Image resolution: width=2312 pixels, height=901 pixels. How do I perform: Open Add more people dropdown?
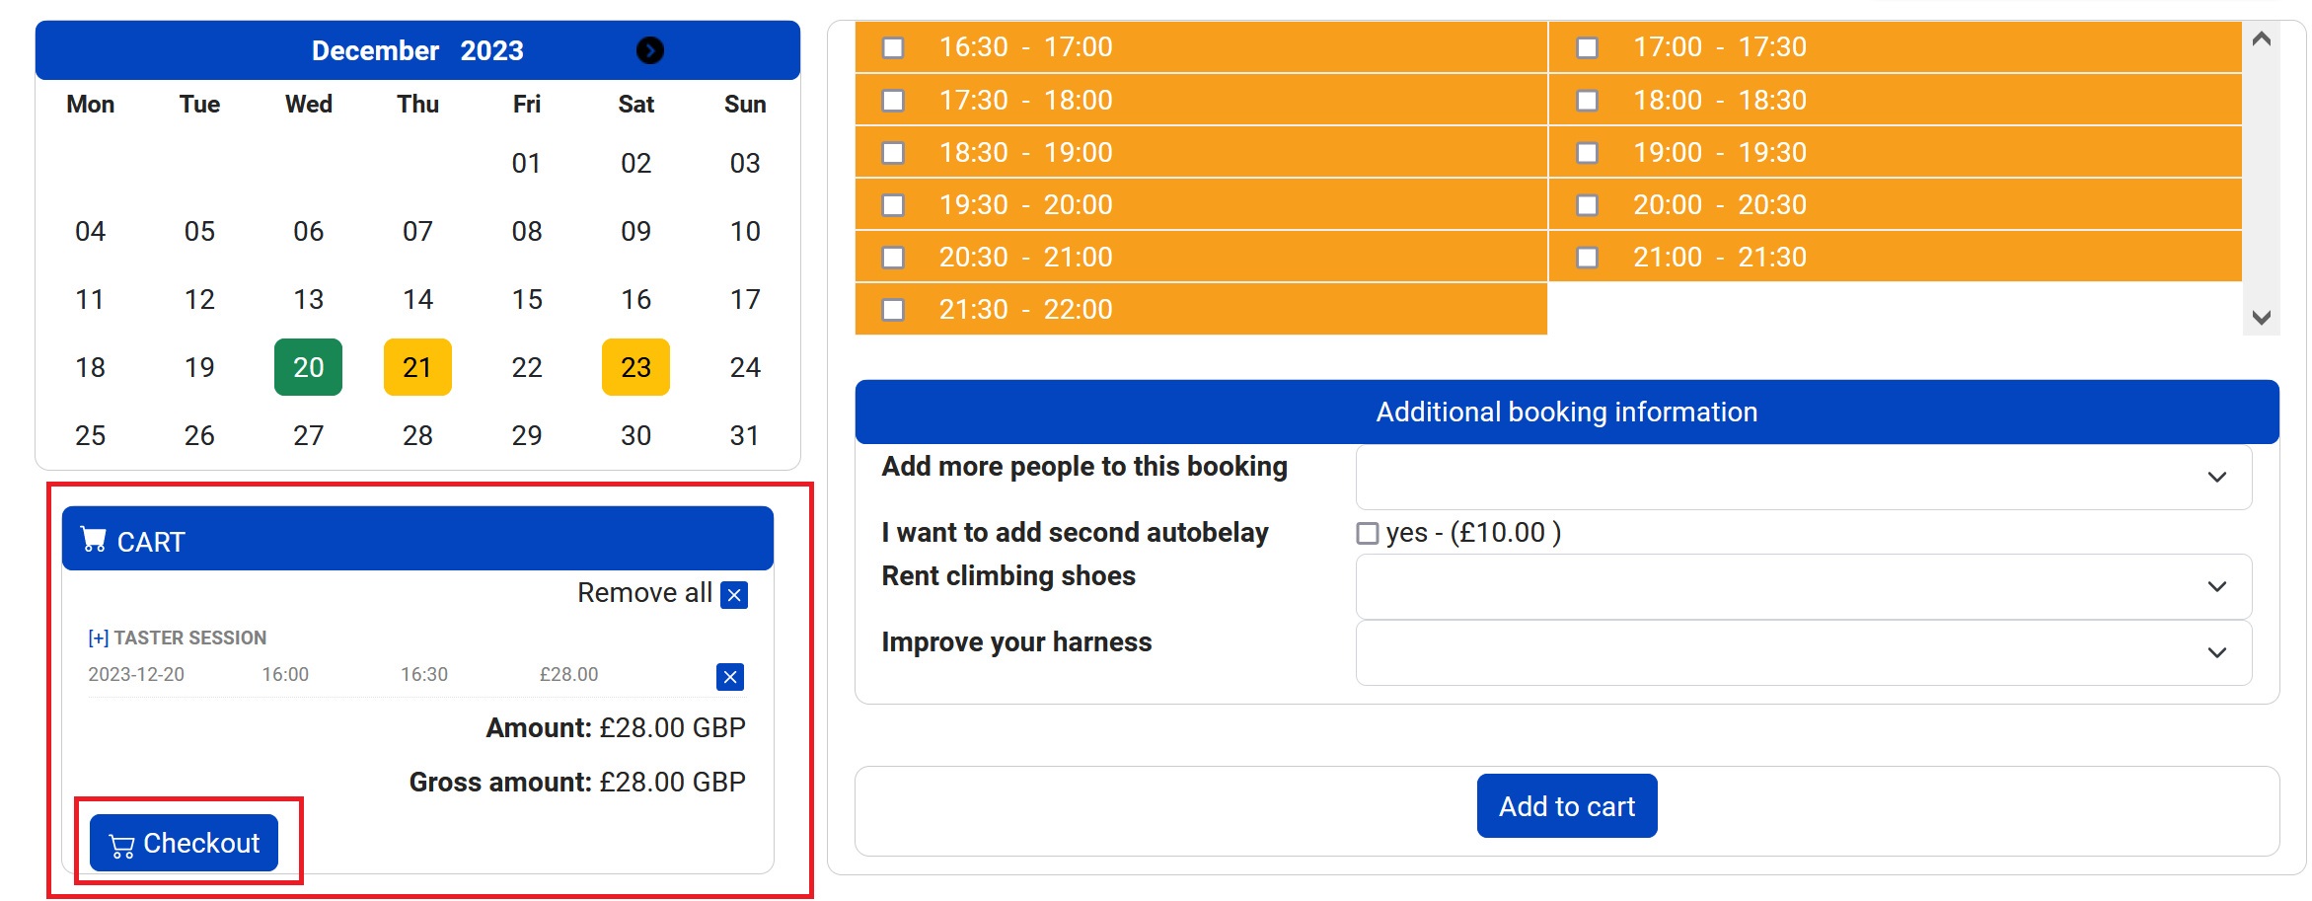click(x=1803, y=478)
